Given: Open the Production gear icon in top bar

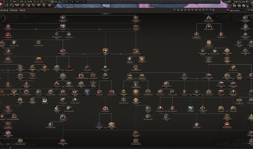Looking at the screenshot, I should 33,5.
